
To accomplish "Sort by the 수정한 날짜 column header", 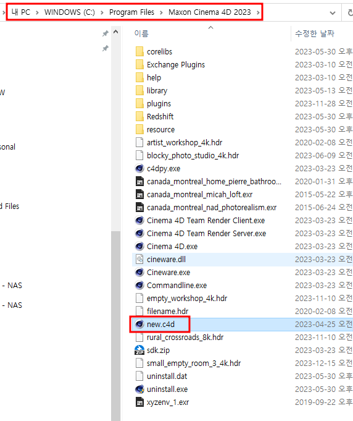I will click(x=315, y=33).
